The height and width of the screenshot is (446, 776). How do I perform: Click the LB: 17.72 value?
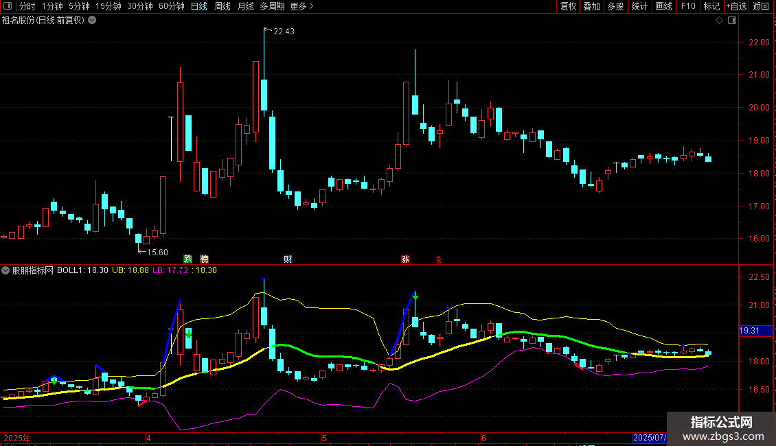click(170, 270)
